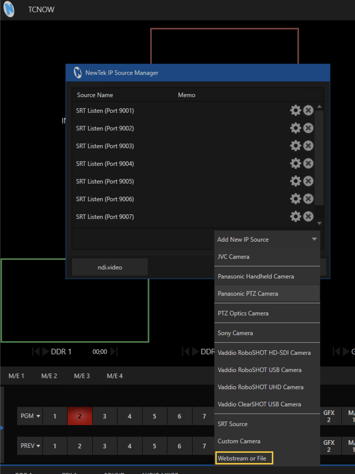Viewport: 355px width, 474px height.
Task: Open settings gear for SRT Listen Port 9006
Action: click(295, 199)
